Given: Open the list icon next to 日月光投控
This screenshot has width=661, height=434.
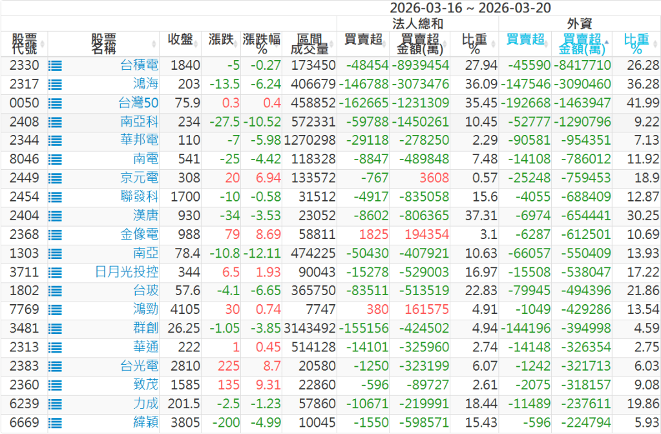Looking at the screenshot, I should pos(56,272).
